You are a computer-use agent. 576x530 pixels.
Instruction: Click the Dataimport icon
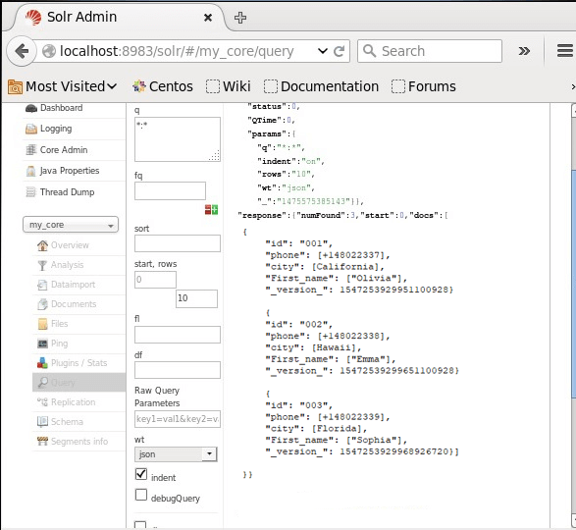point(42,285)
